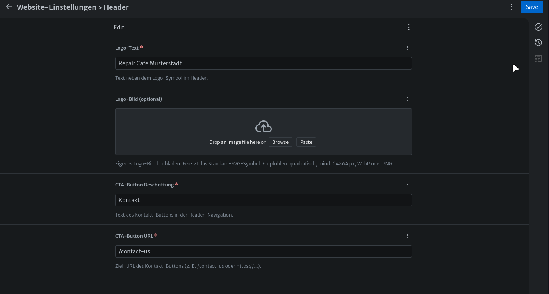Select the Edit panel heading
The height and width of the screenshot is (294, 549).
coord(119,27)
